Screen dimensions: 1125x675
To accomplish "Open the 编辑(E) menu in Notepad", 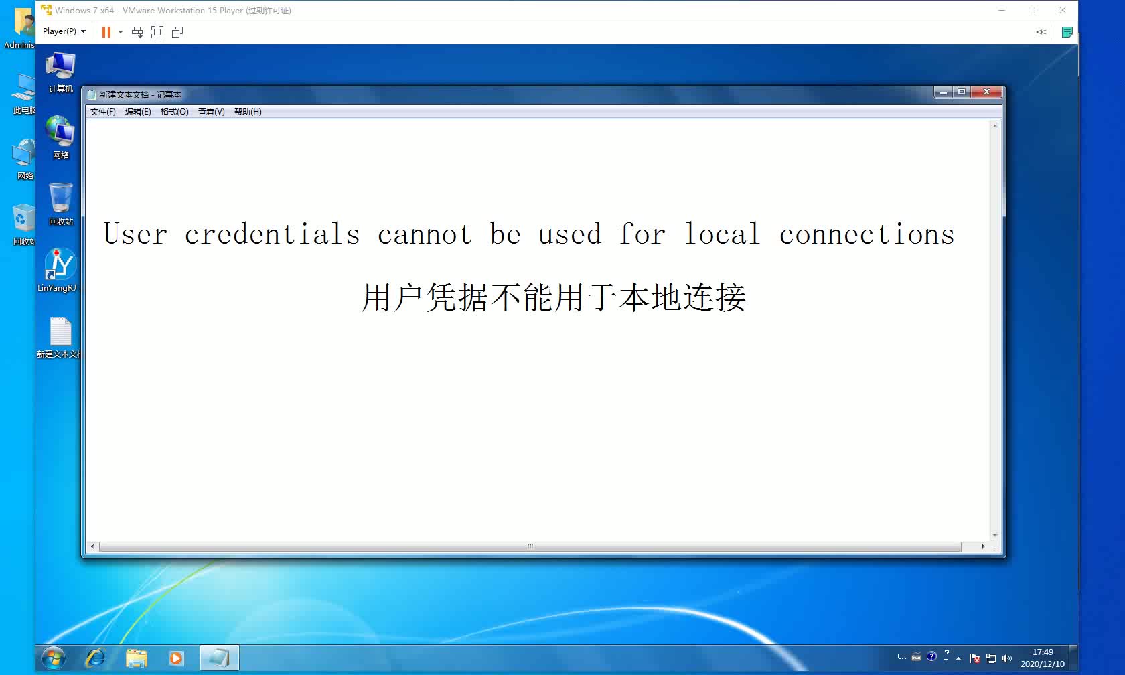I will [x=138, y=112].
